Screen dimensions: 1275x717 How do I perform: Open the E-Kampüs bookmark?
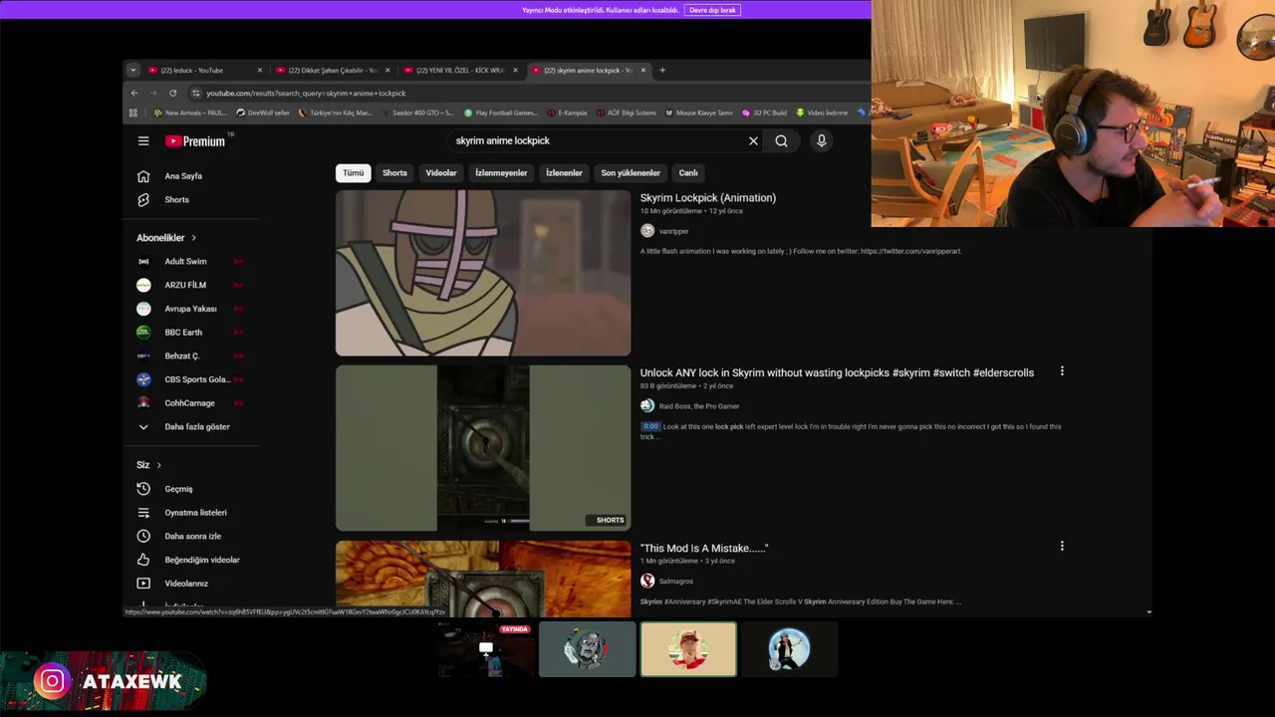point(567,114)
